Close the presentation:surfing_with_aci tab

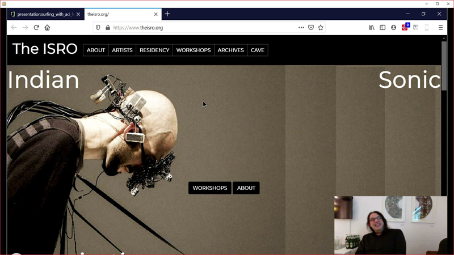pos(78,14)
